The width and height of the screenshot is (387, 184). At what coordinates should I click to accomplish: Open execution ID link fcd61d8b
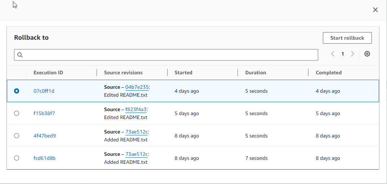[44, 158]
